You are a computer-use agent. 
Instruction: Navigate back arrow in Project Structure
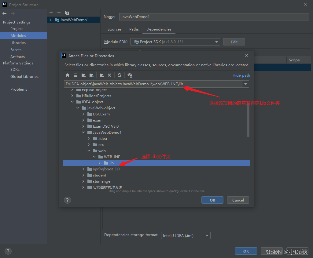coord(4,13)
